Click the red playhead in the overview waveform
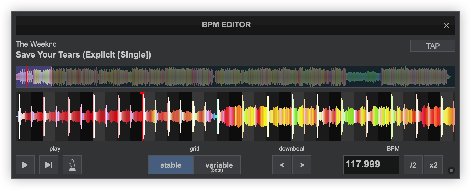Viewport: 471px width, 190px height. [26, 77]
